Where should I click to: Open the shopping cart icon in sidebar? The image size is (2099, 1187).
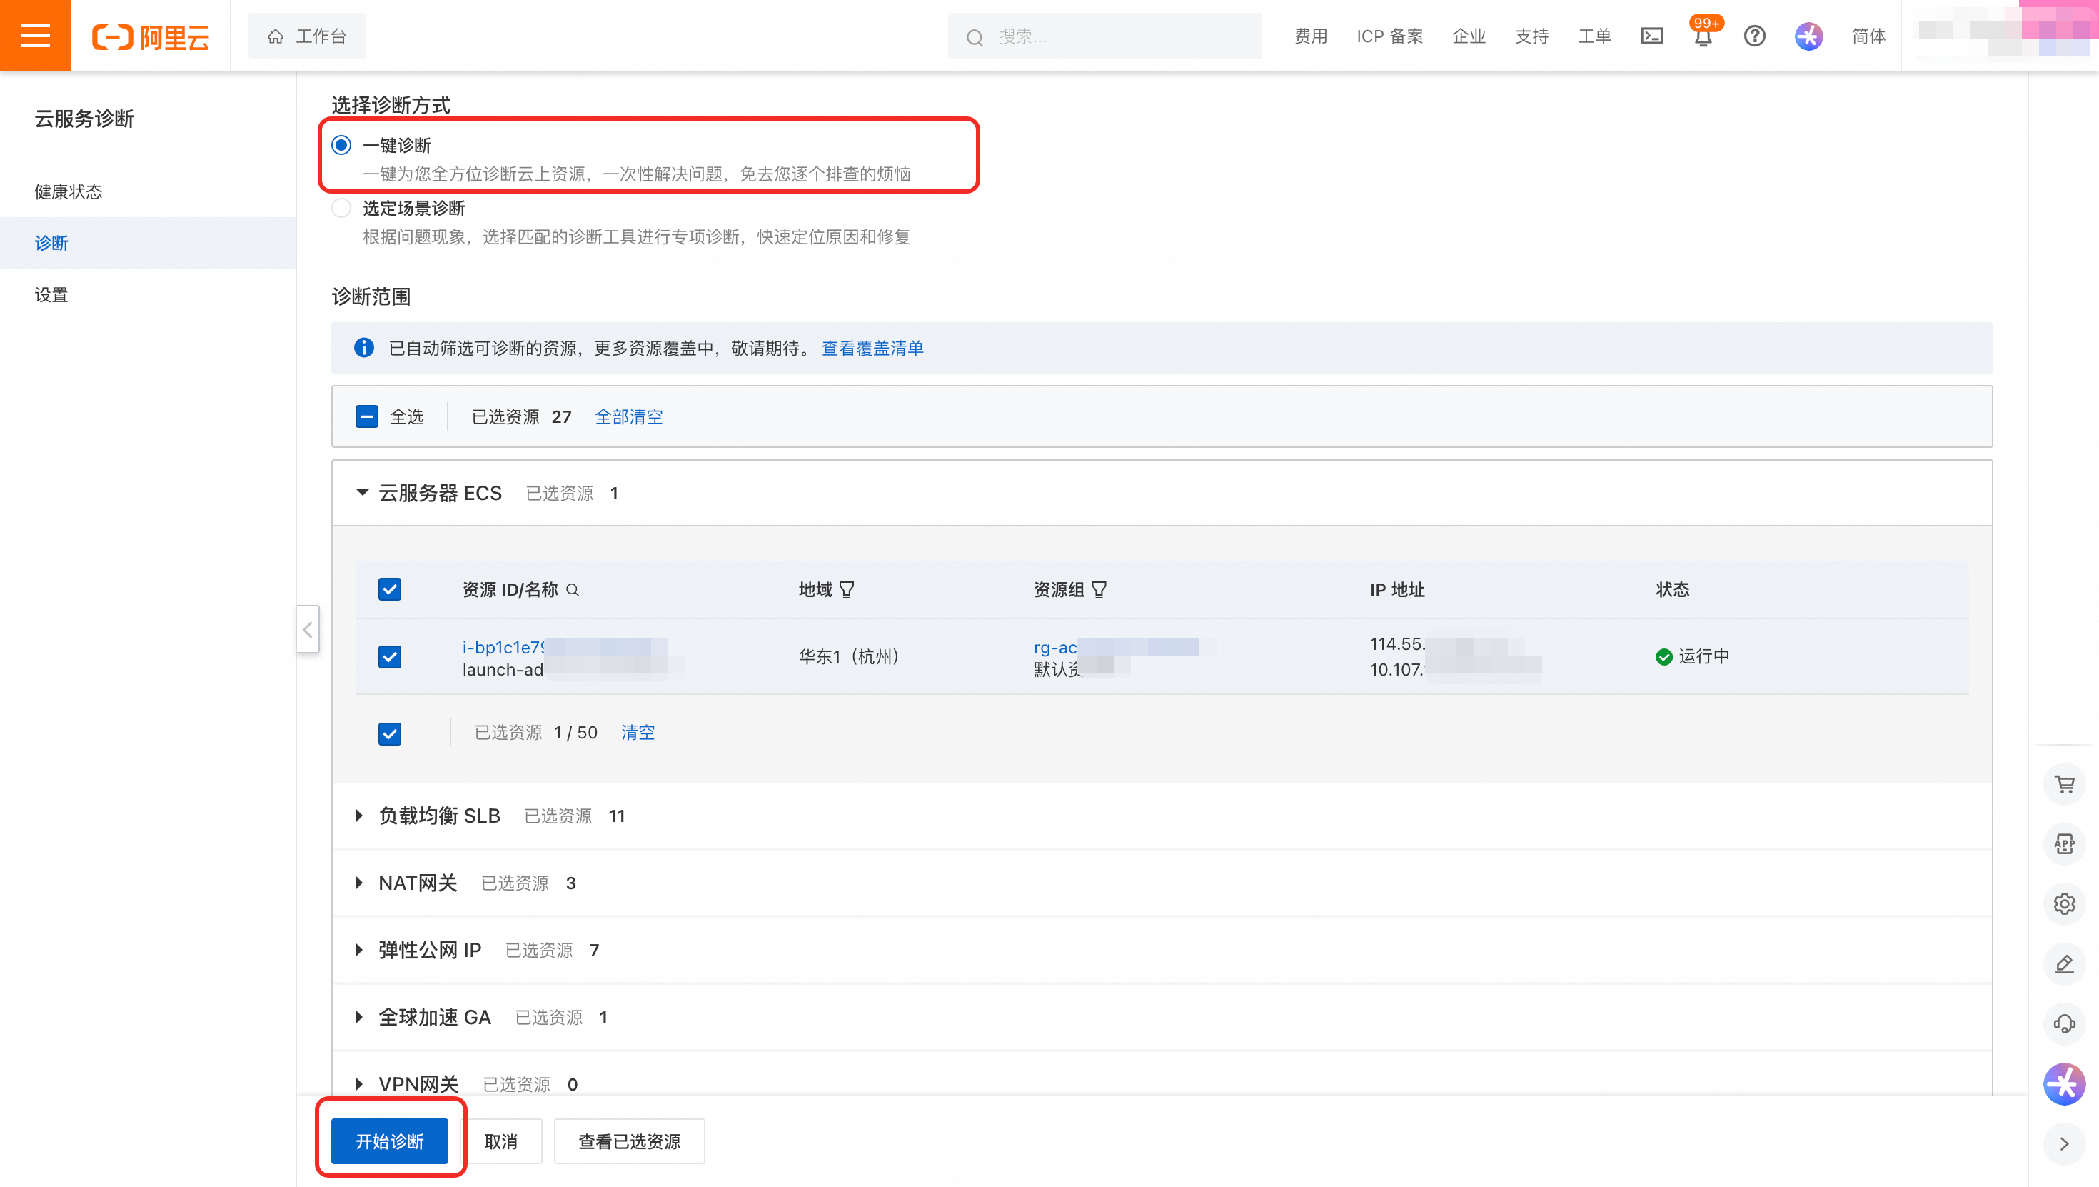coord(2064,784)
